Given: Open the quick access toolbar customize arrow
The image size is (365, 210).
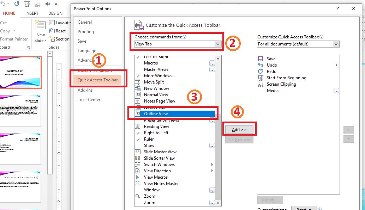Looking at the screenshot, I should [x=56, y=4].
